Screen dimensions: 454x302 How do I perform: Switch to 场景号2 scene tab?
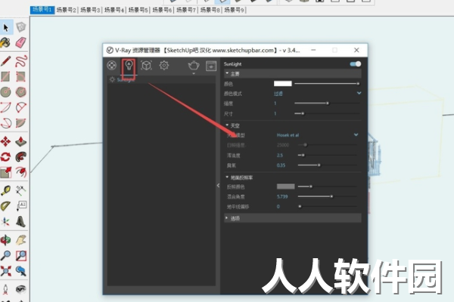[66, 10]
